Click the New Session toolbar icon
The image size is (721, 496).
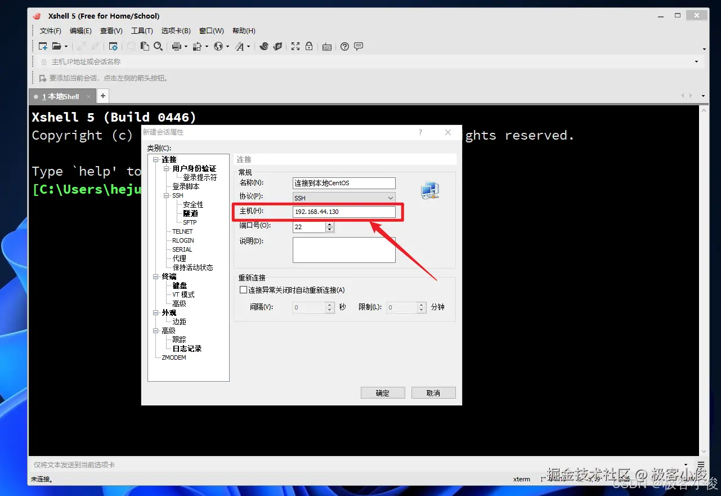coord(43,47)
